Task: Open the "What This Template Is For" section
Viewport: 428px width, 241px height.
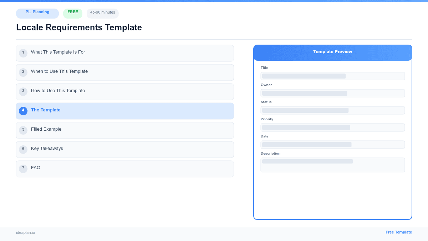Action: click(125, 53)
